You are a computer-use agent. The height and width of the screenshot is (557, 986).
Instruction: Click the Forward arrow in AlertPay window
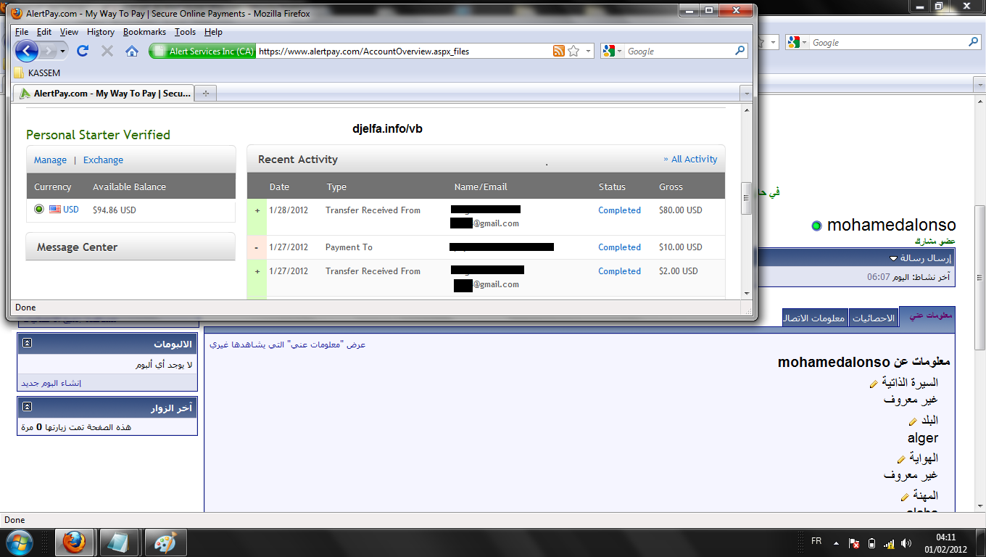coord(49,51)
